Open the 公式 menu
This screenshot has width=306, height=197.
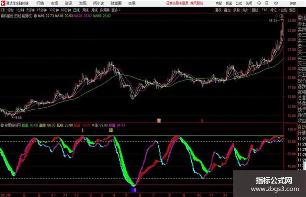[x=239, y=3]
